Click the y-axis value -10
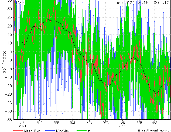 pyautogui.click(x=8, y=77)
